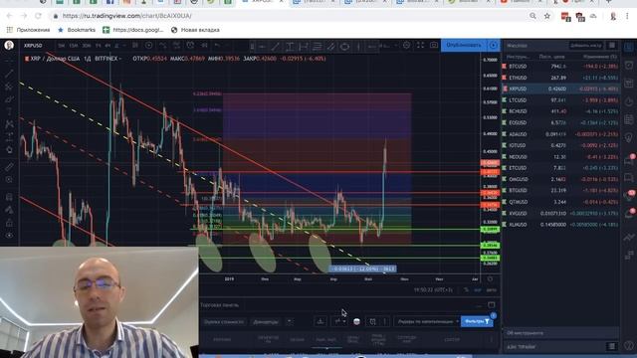
Task: Select the patterns tool in left sidebar
Action: pos(9,124)
